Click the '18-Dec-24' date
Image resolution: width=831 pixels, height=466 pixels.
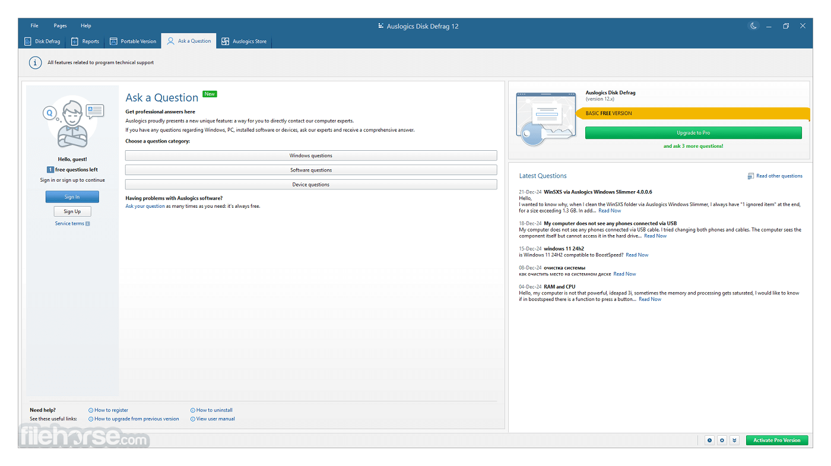point(530,224)
